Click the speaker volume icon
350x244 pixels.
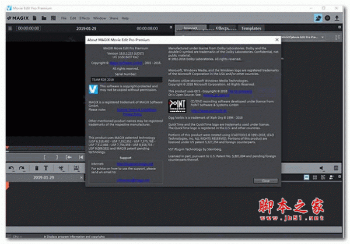[x=321, y=168]
